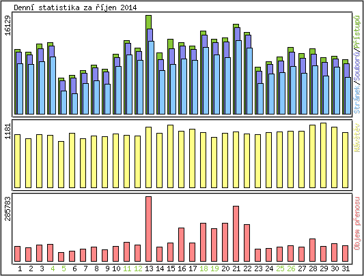Click day label 1 on the x-axis
The width and height of the screenshot is (364, 276).
[20, 269]
